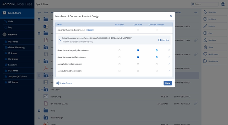Click the Sync & Share briefcase icon in the sidebar
The image size is (228, 125).
pos(4,13)
